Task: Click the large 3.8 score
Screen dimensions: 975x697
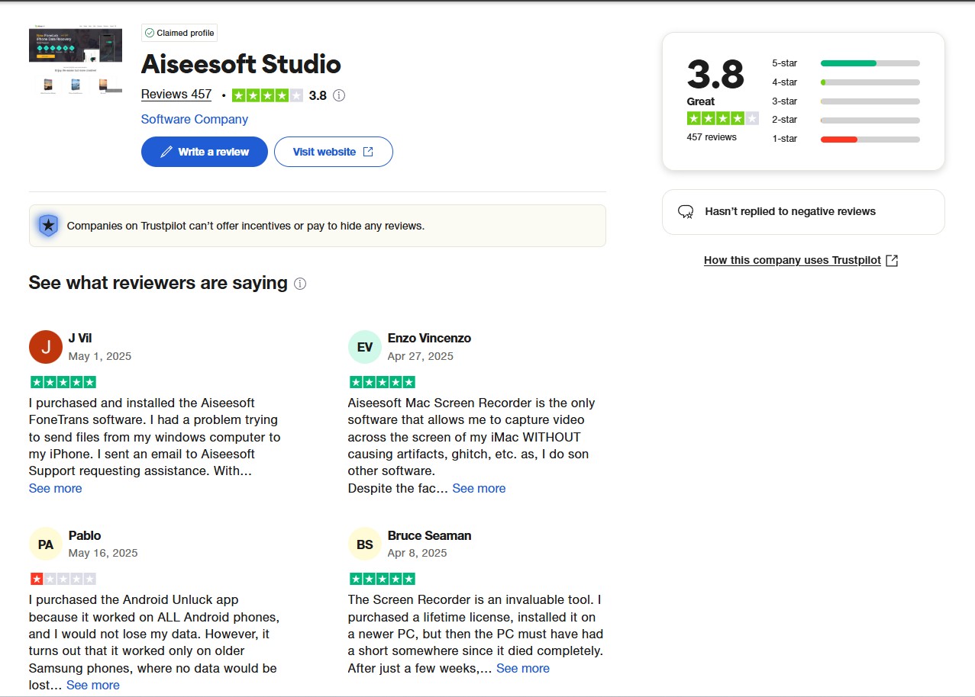Action: 715,74
